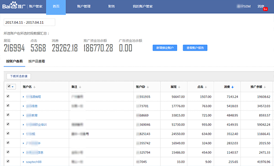Screen dimensions: 274x166
Task: Click the 41976.96 balance cell
Action: 263,162
